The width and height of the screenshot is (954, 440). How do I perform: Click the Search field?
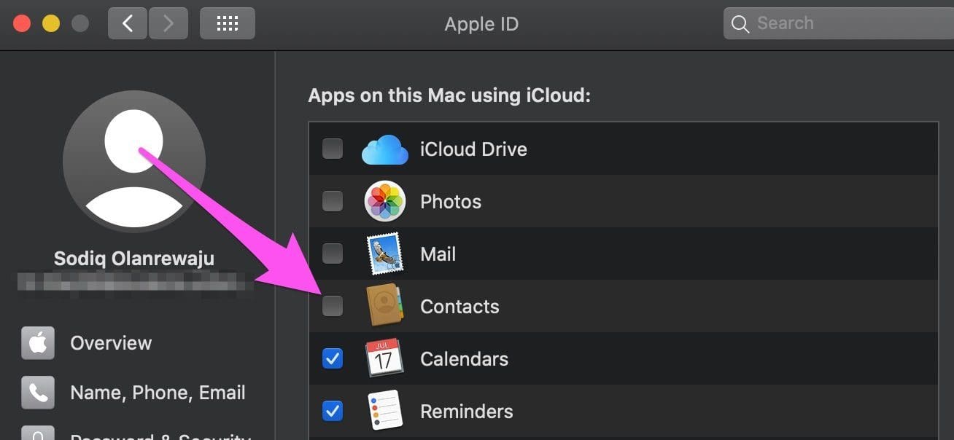tap(839, 23)
